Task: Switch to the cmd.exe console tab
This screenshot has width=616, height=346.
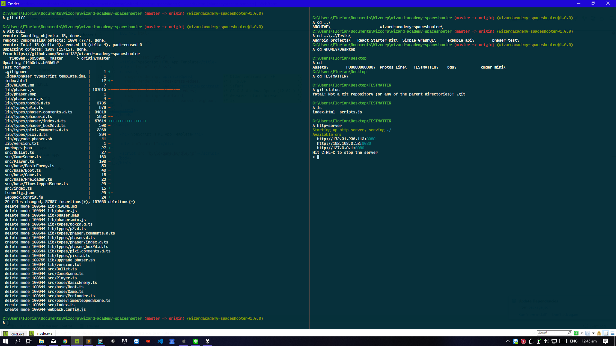Action: tap(14, 334)
